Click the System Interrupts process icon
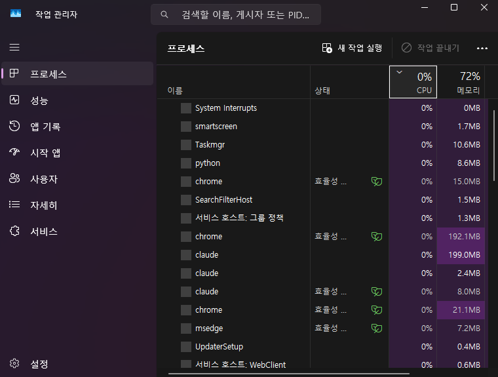 (x=186, y=108)
